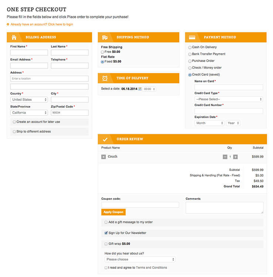This screenshot has width=273, height=277.
Task: Enable Gift wrap $5.00 checkbox
Action: (106, 244)
